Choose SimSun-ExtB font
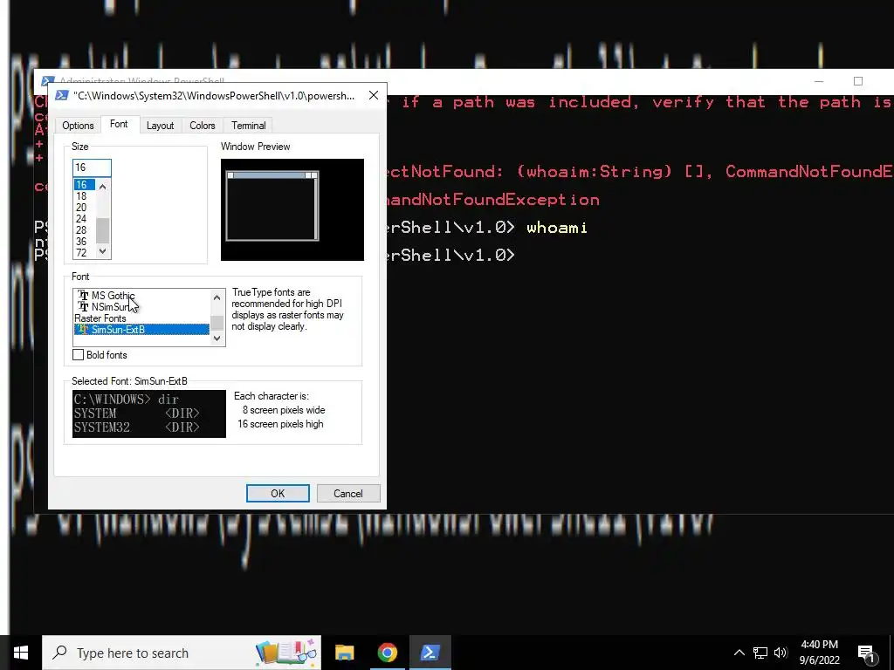Image resolution: width=894 pixels, height=670 pixels. 141,330
